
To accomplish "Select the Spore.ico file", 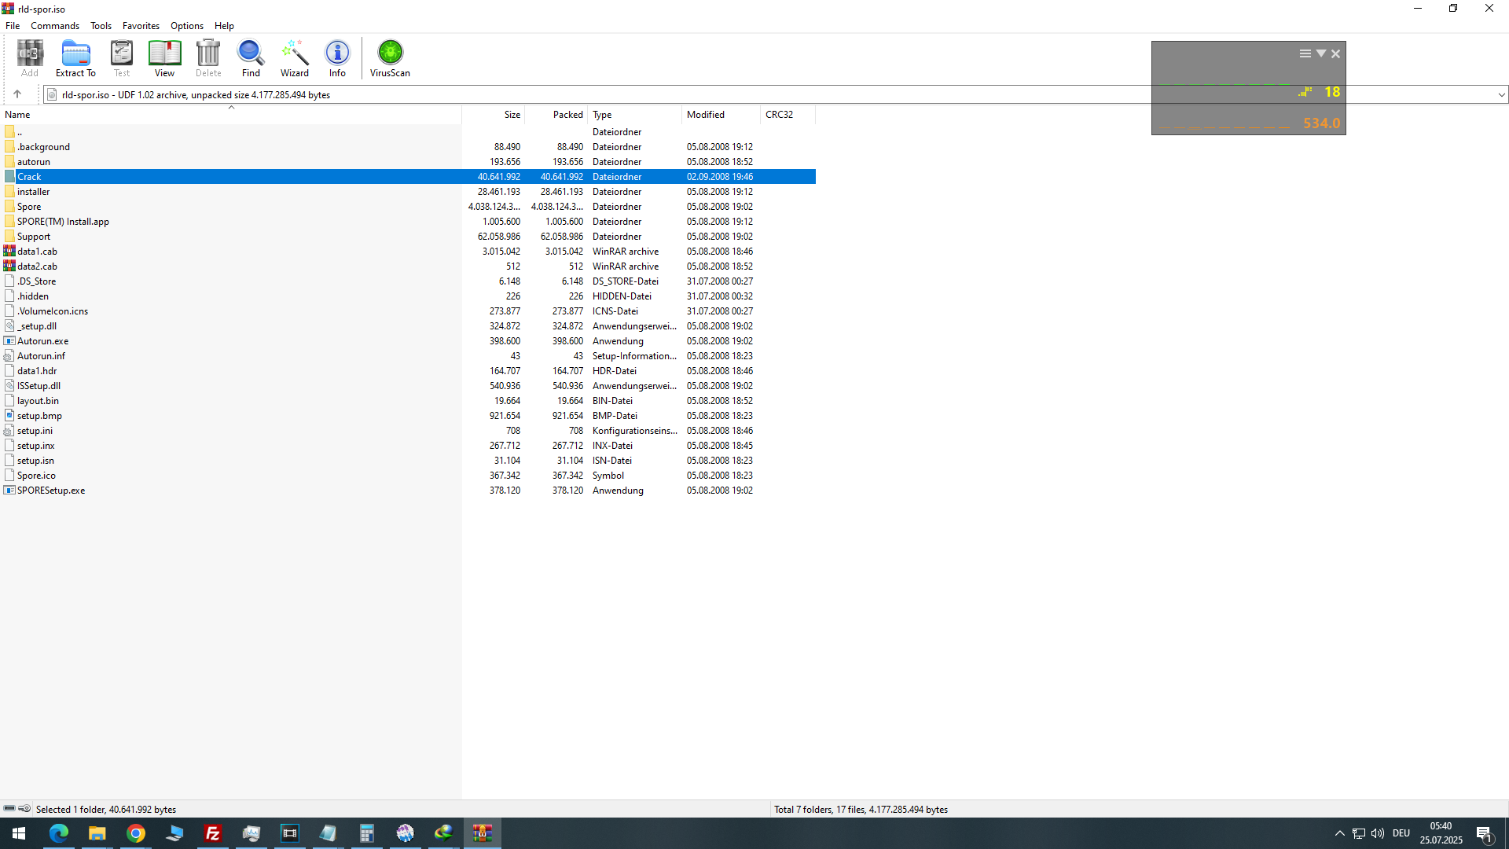I will [408, 475].
